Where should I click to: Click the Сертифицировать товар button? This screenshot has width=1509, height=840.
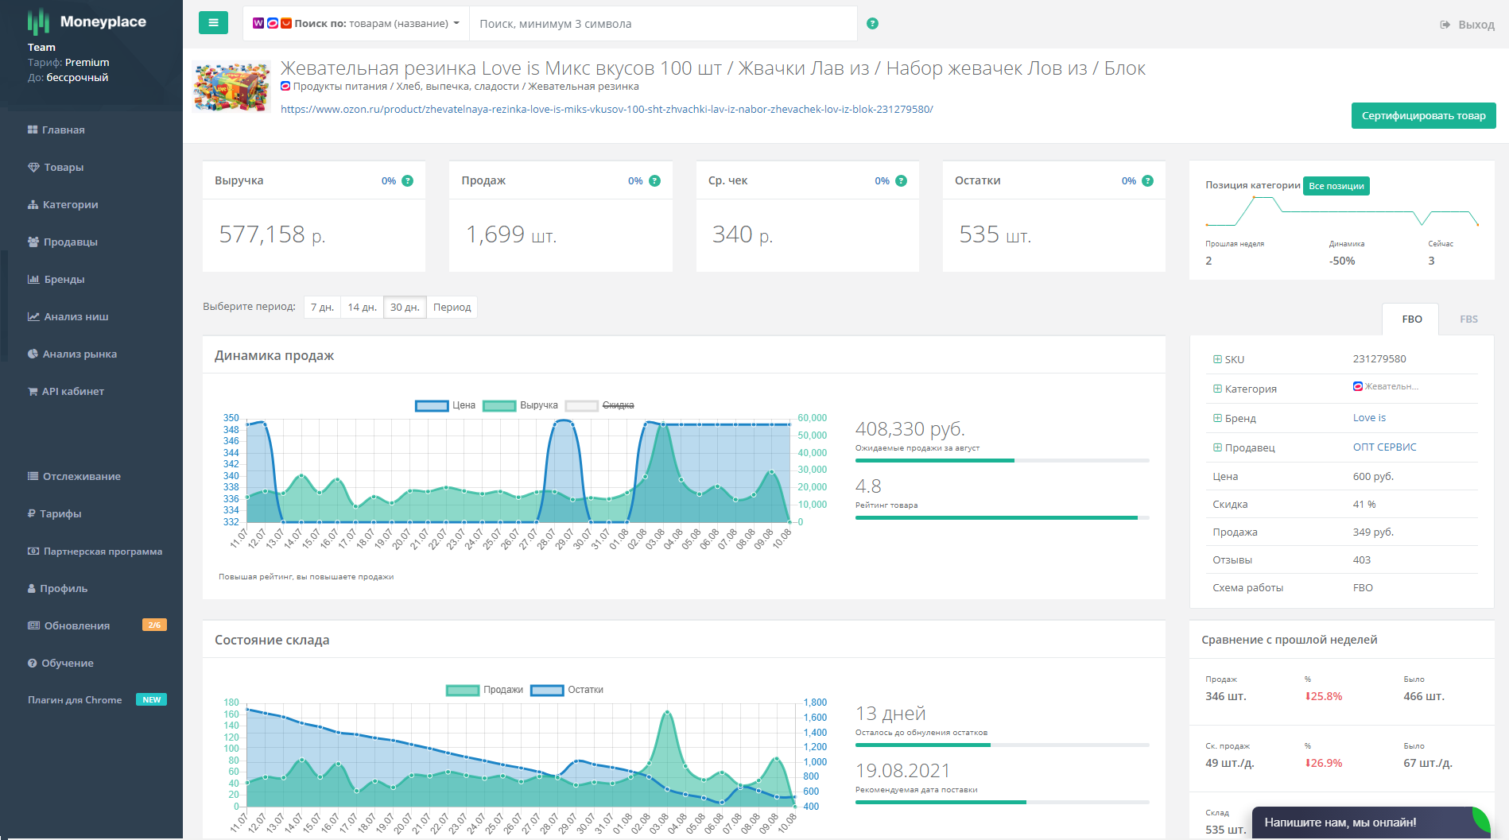click(1422, 116)
